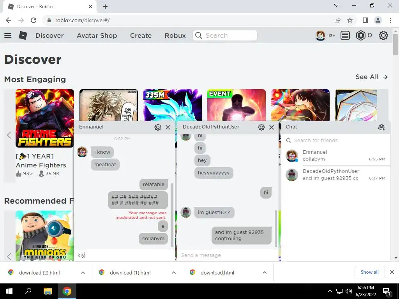Select the Discover - Roblox browser tab
The height and width of the screenshot is (299, 399).
(x=50, y=7)
